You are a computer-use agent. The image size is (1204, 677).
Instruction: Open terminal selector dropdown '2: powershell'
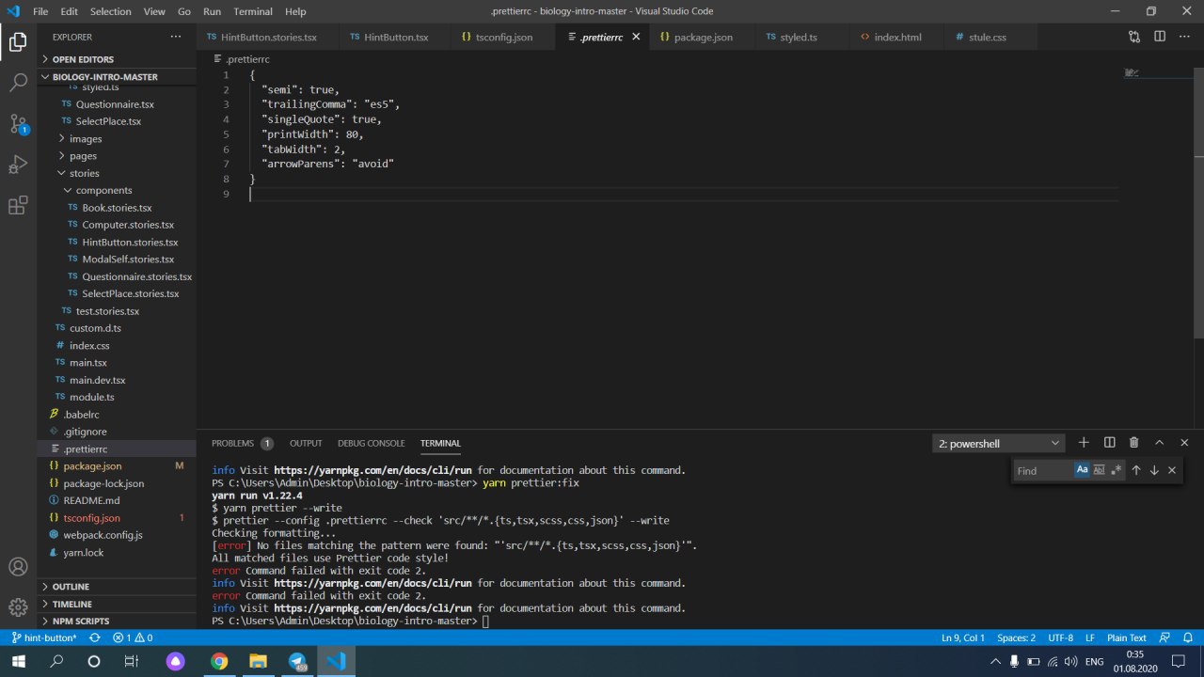[999, 443]
